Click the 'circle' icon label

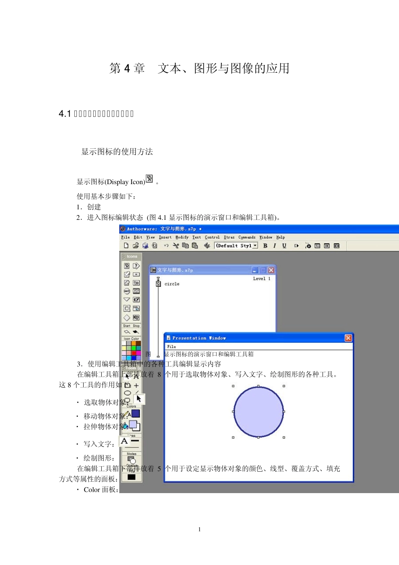click(172, 284)
